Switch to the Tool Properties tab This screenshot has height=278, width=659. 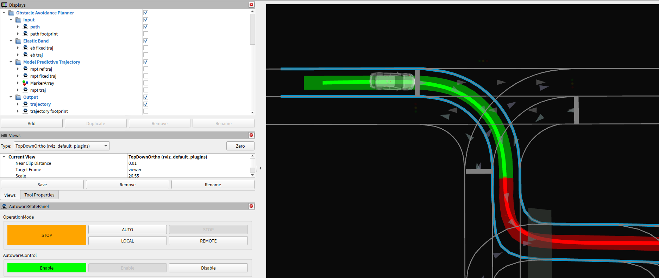[x=39, y=195]
